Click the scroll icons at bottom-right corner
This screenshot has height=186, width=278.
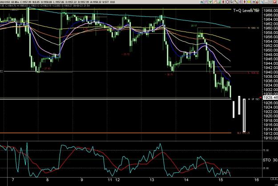coord(274,179)
